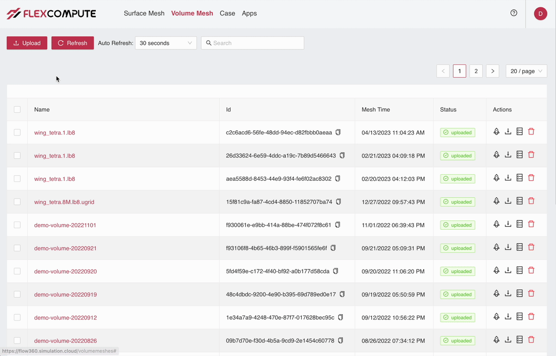Viewport: 556px width, 356px height.
Task: Download the wing_tetra.8M.lb8.ugrid mesh
Action: (x=508, y=201)
